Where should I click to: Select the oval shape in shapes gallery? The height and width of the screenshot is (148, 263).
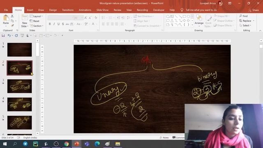[x=188, y=16]
